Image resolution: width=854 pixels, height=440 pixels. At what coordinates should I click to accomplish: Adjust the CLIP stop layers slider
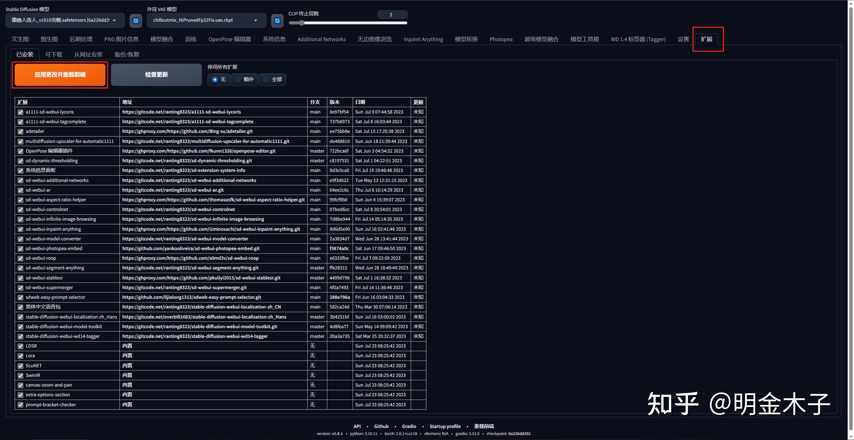302,23
